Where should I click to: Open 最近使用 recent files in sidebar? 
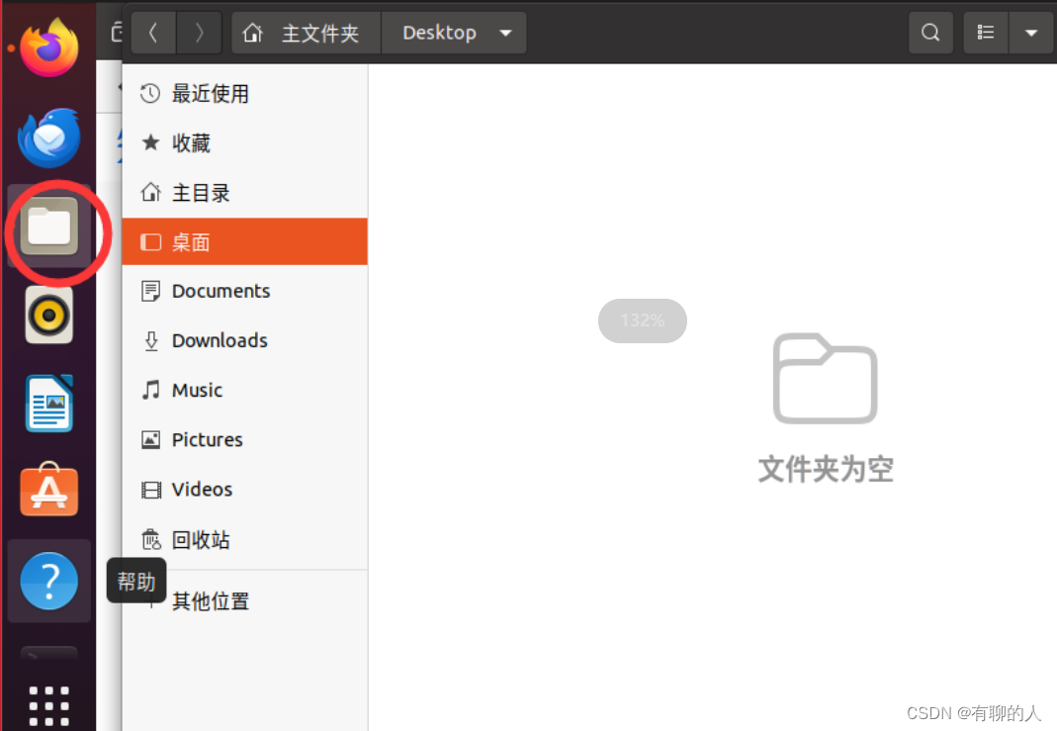(244, 94)
